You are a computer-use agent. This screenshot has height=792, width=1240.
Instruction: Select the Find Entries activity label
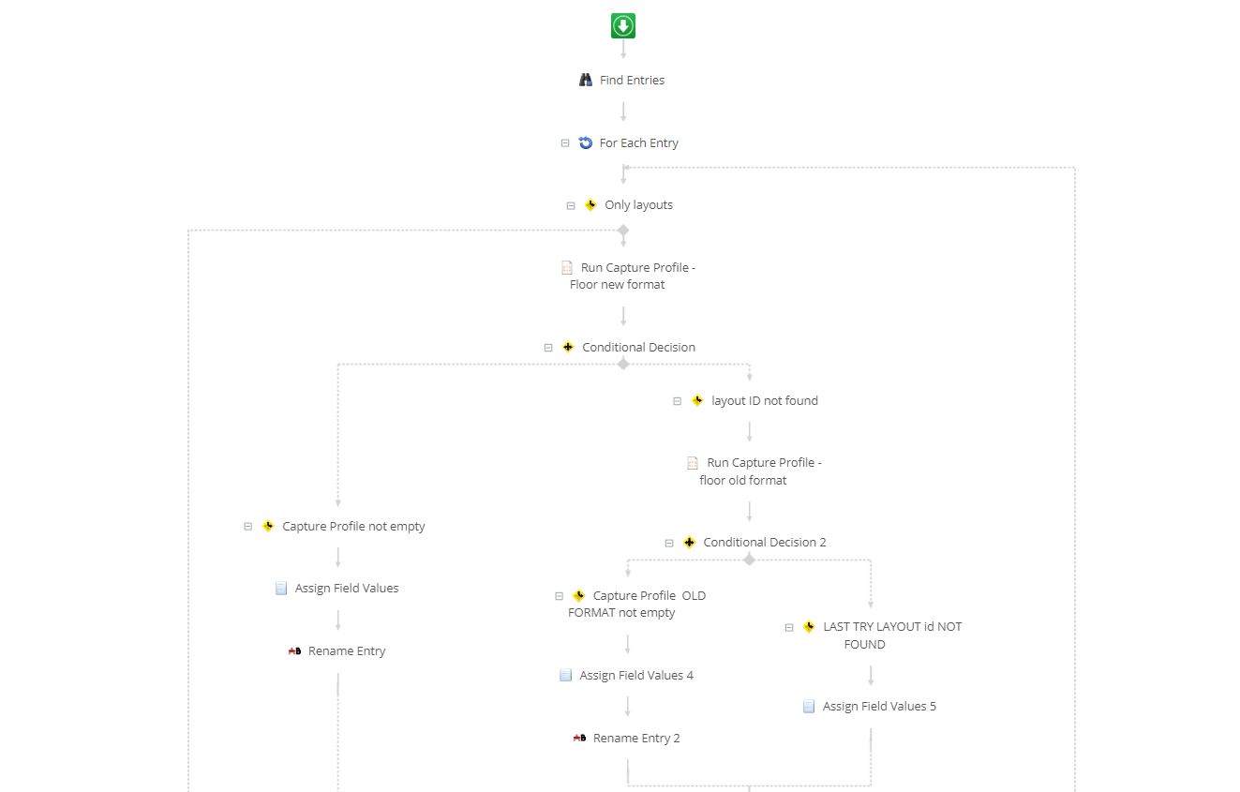coord(632,80)
